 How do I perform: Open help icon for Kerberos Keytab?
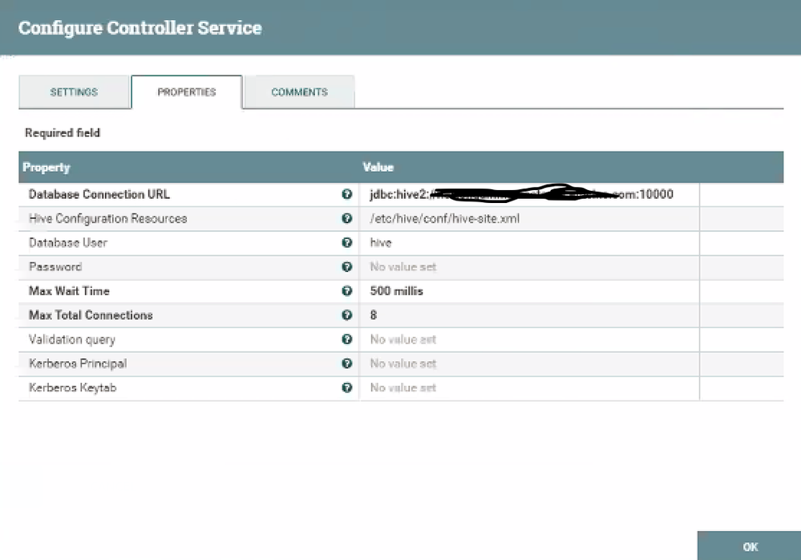point(347,388)
